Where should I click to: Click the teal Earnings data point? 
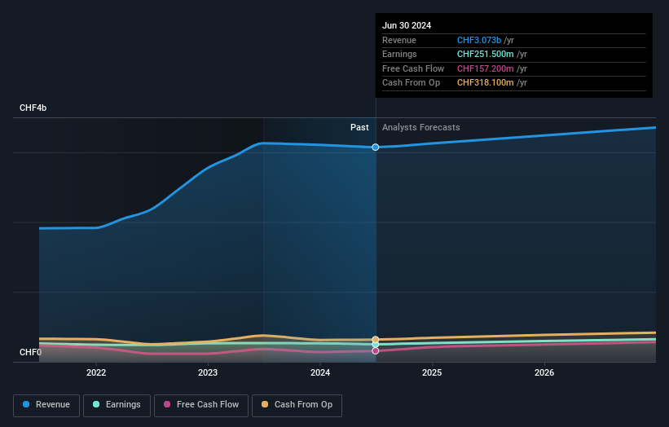tap(376, 344)
